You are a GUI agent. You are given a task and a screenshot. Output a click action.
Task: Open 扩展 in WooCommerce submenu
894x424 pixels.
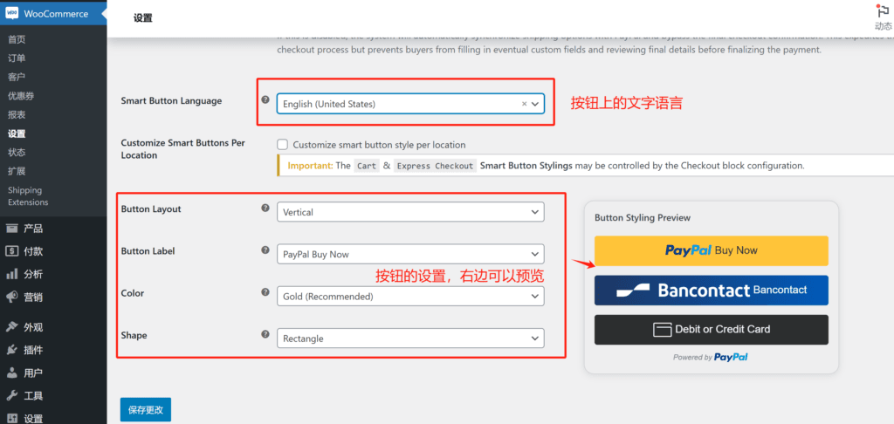pyautogui.click(x=17, y=171)
